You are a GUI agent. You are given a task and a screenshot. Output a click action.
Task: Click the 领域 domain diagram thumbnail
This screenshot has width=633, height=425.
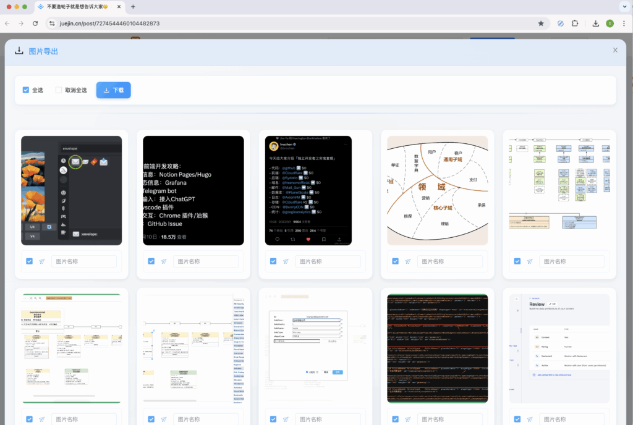437,190
